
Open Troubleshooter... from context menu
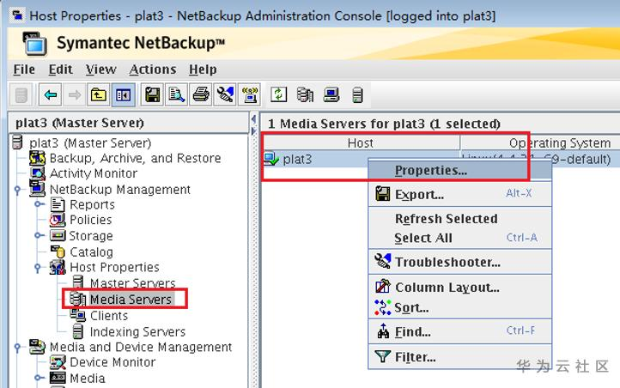coord(460,262)
